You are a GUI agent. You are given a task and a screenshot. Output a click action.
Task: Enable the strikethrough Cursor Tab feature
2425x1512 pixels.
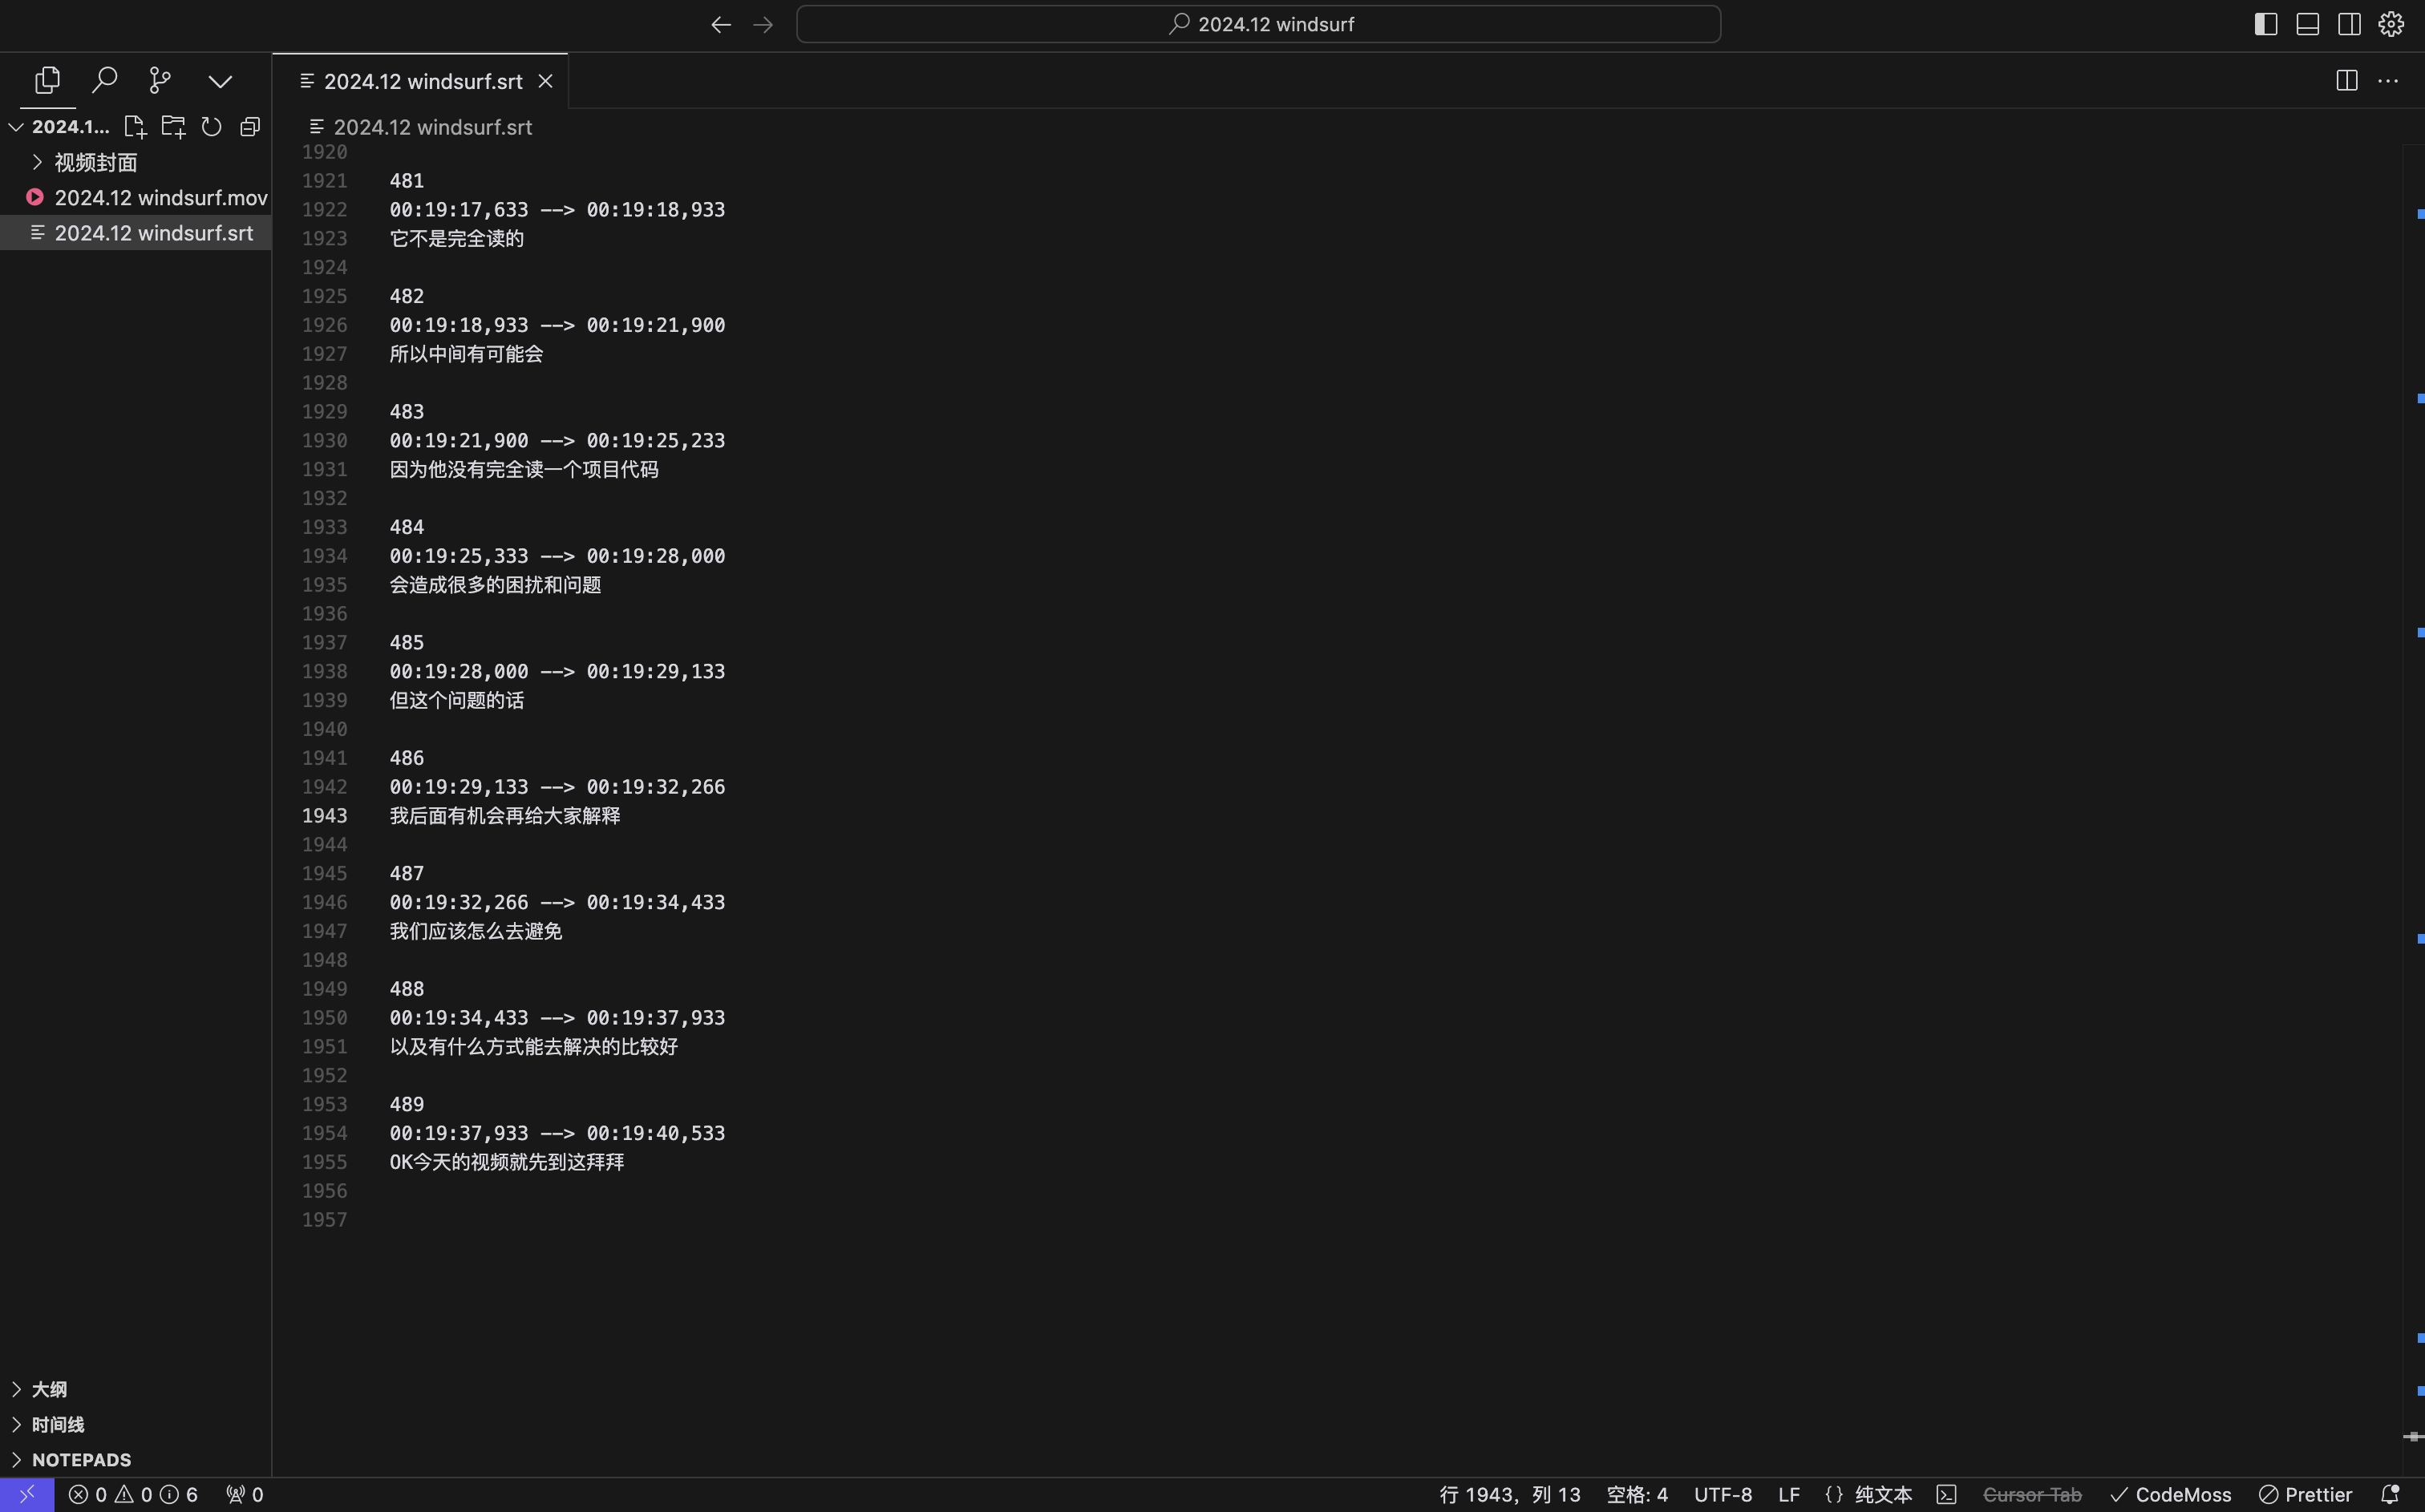coord(2032,1494)
